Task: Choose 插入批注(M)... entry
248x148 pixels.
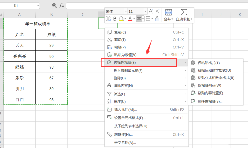Action: [x=146, y=110]
